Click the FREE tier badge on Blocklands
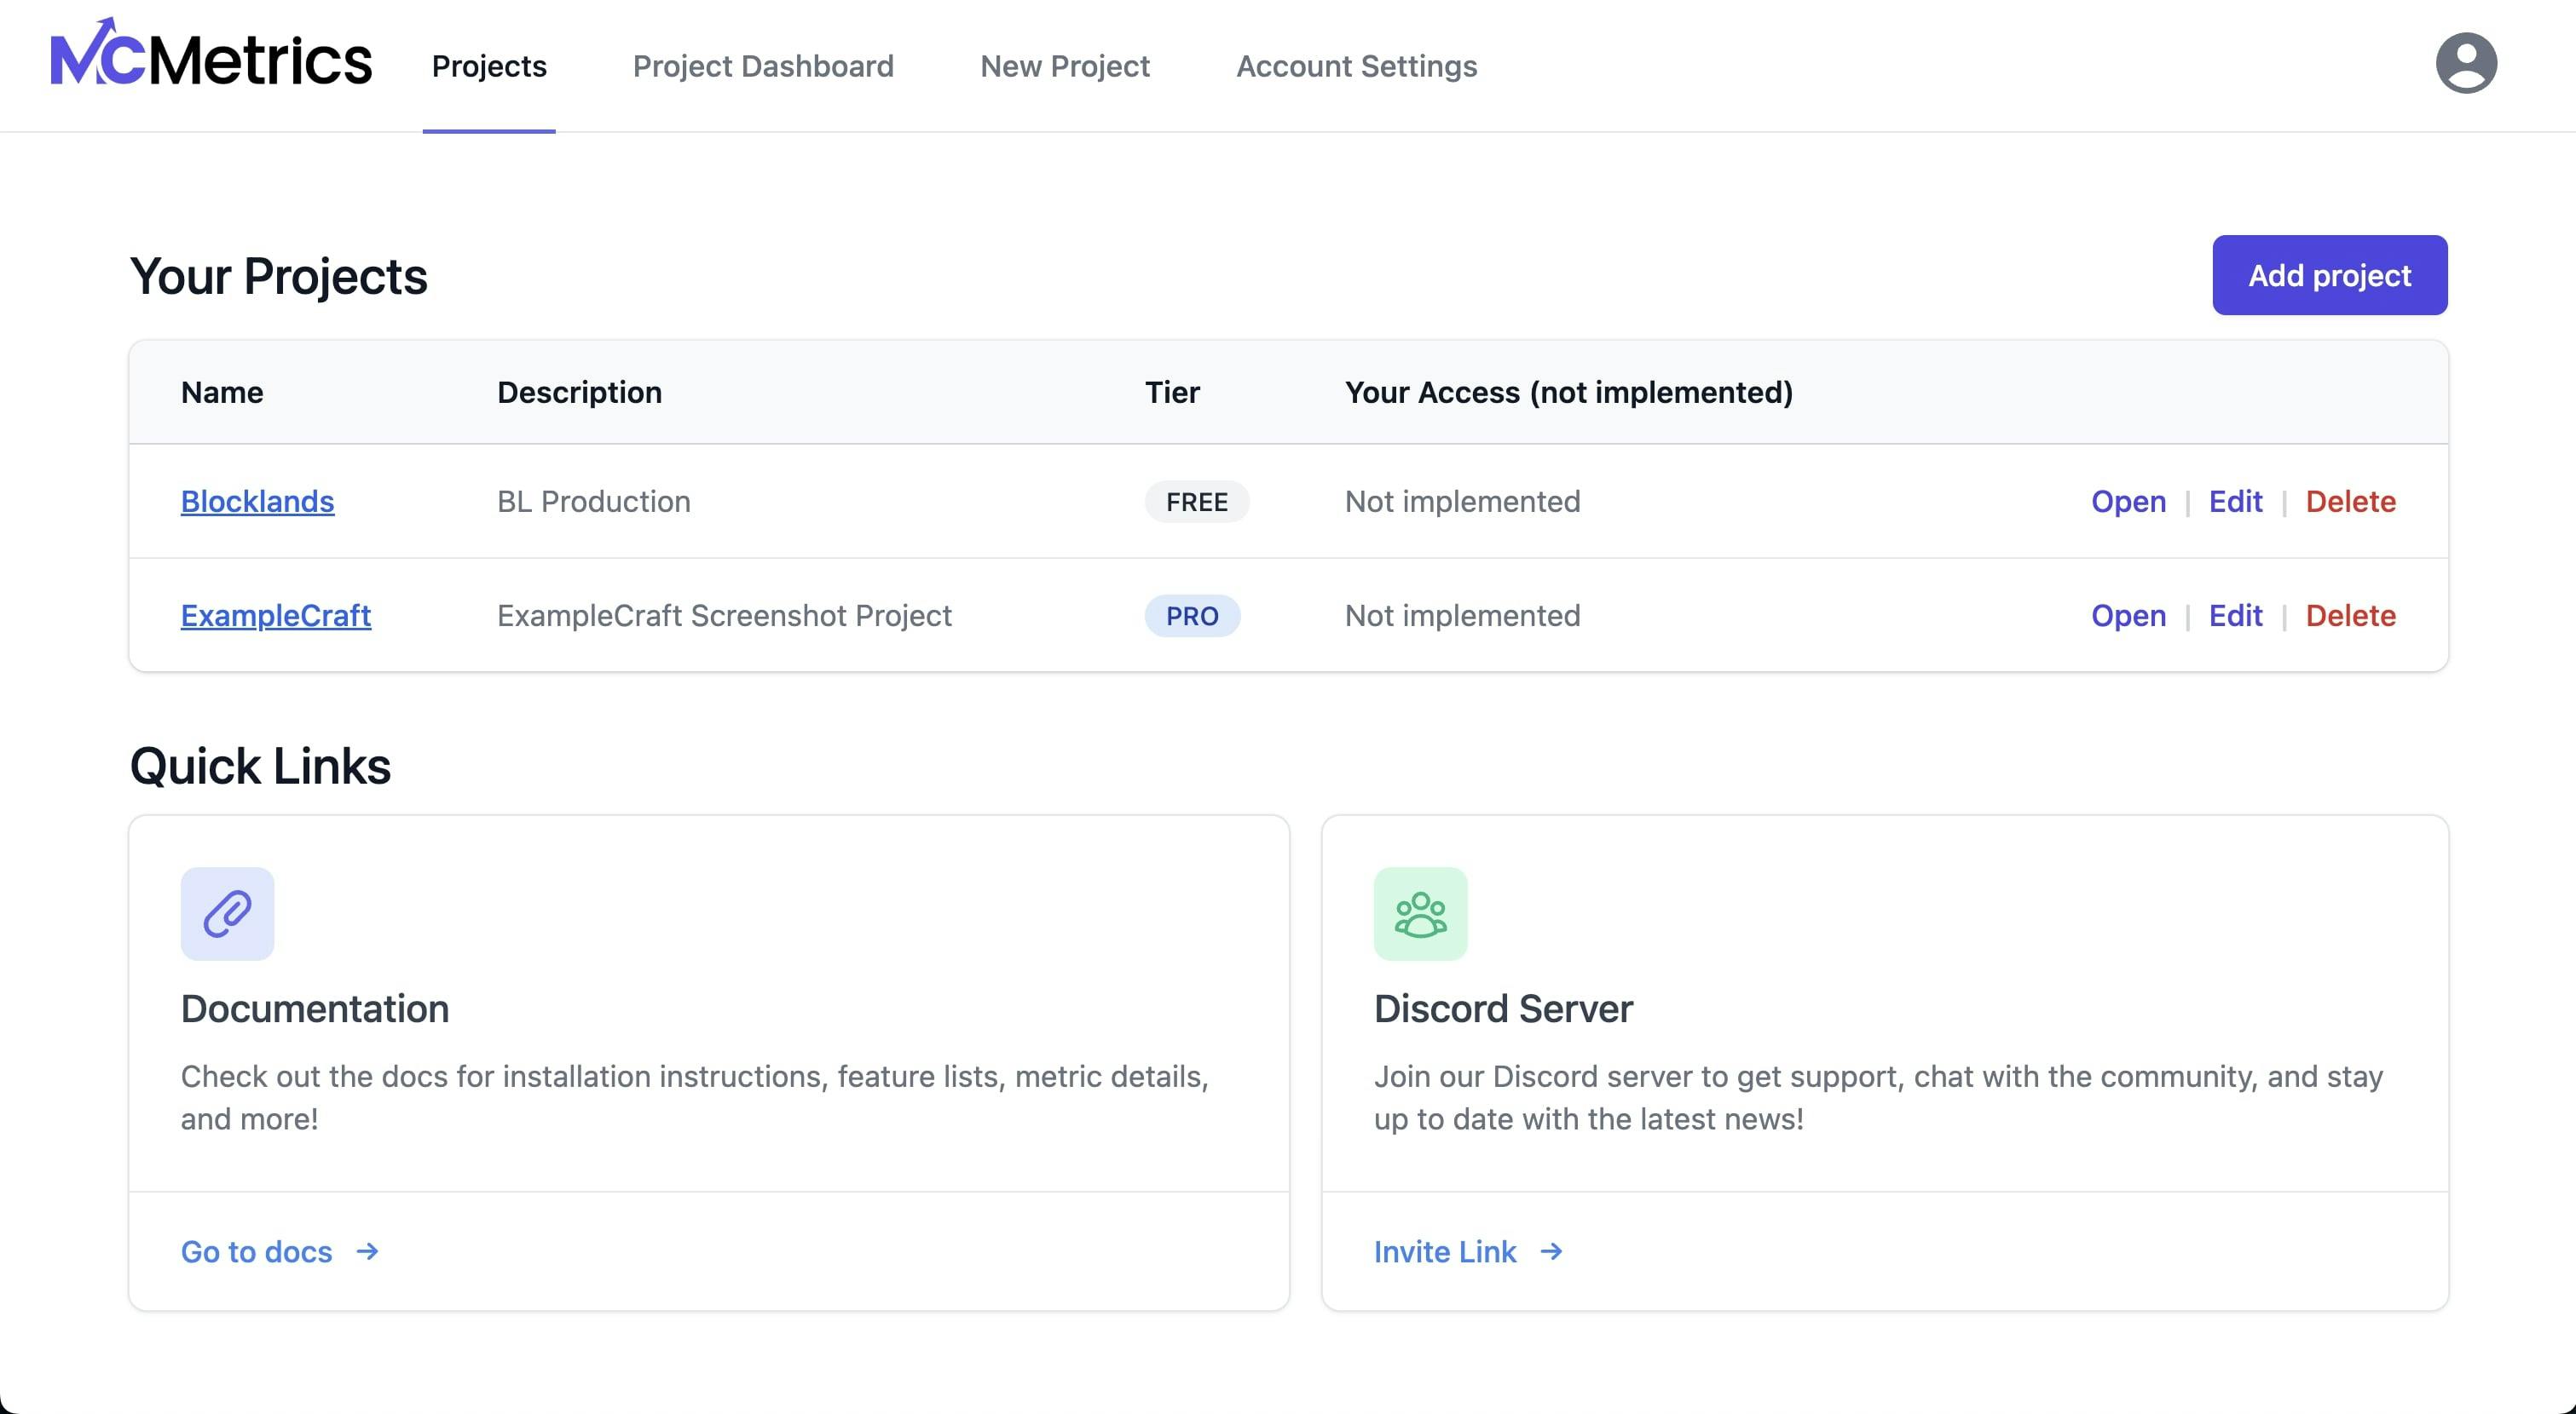2576x1414 pixels. click(1197, 502)
